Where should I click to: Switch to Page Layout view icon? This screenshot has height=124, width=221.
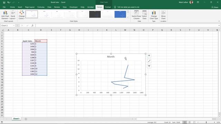pyautogui.click(x=190, y=122)
